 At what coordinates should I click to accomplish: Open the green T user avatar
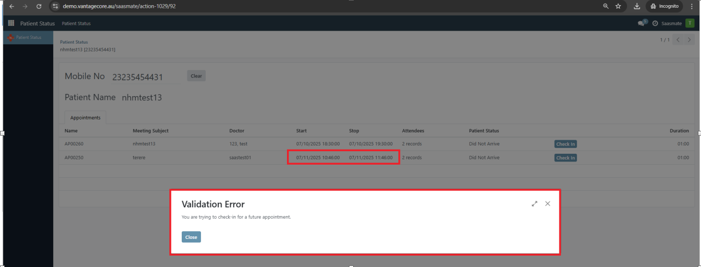[690, 23]
